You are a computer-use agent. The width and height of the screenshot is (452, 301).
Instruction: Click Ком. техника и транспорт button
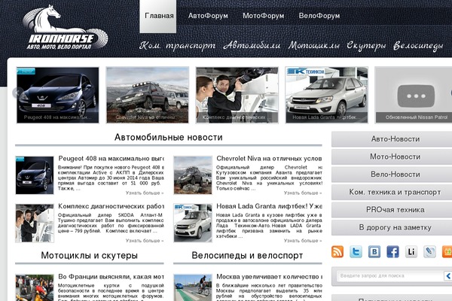pyautogui.click(x=392, y=192)
